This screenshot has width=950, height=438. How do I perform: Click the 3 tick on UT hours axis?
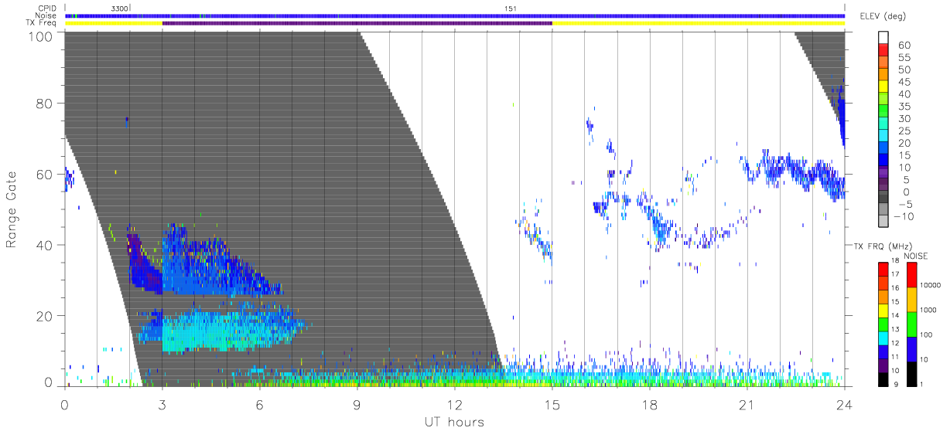(x=162, y=405)
